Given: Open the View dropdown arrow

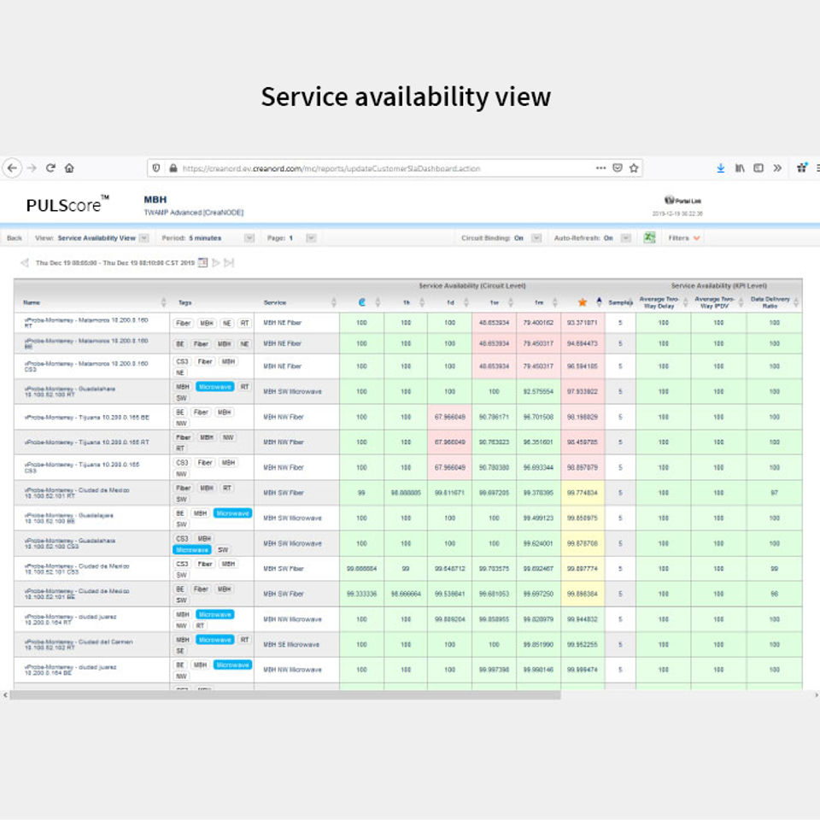Looking at the screenshot, I should pyautogui.click(x=144, y=238).
